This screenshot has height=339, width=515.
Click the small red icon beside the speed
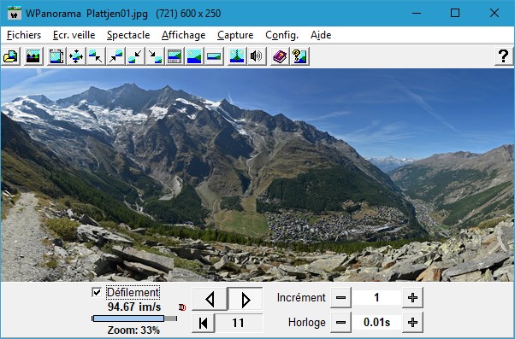coord(182,307)
